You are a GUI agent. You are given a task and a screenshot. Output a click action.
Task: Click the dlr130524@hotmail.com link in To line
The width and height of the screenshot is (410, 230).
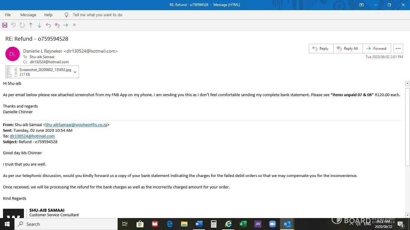(32, 136)
